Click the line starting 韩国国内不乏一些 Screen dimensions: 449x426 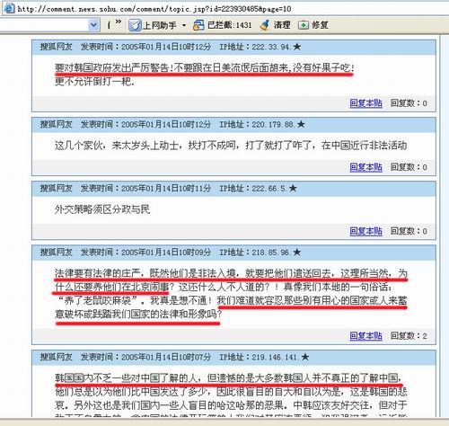pos(228,378)
